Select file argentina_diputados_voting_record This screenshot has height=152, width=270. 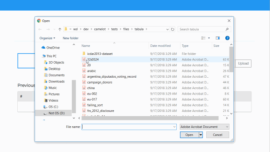pyautogui.click(x=155, y=76)
